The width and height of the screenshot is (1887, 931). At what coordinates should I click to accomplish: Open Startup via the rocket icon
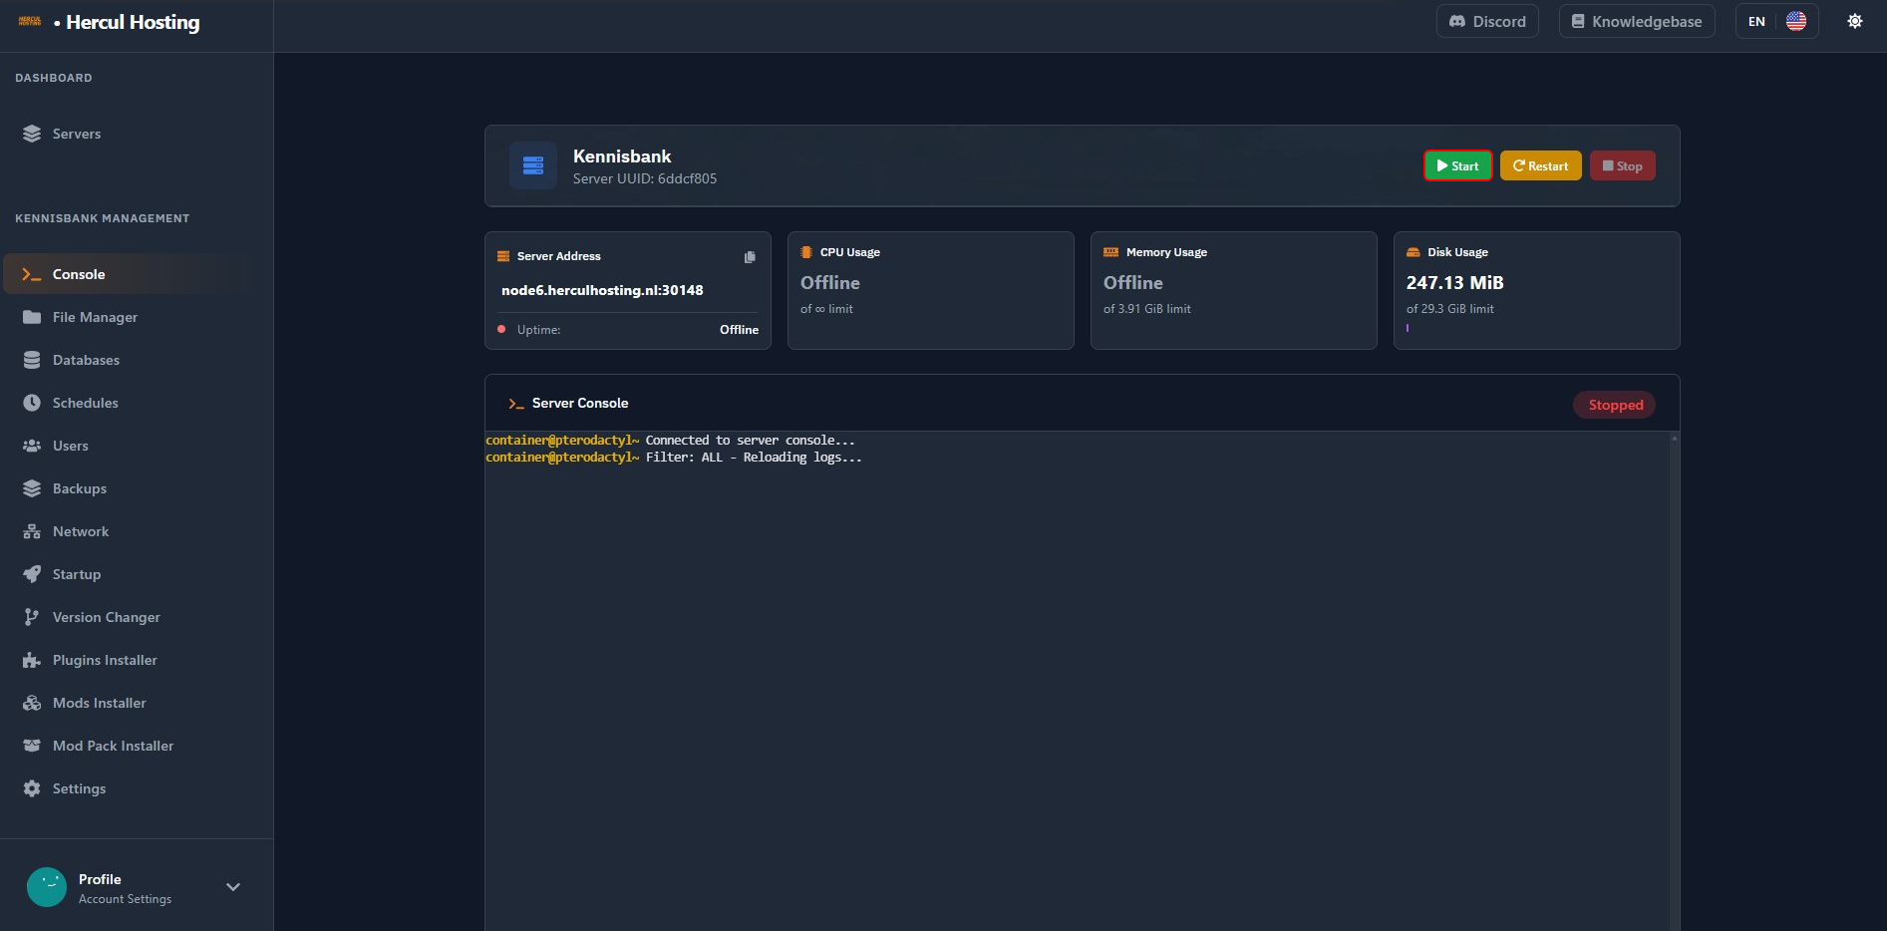click(x=32, y=574)
